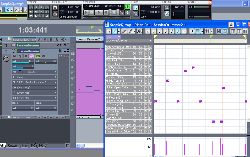Image resolution: width=250 pixels, height=157 pixels.
Task: Toggle Loop on/off in Loop panel
Action: click(x=135, y=8)
